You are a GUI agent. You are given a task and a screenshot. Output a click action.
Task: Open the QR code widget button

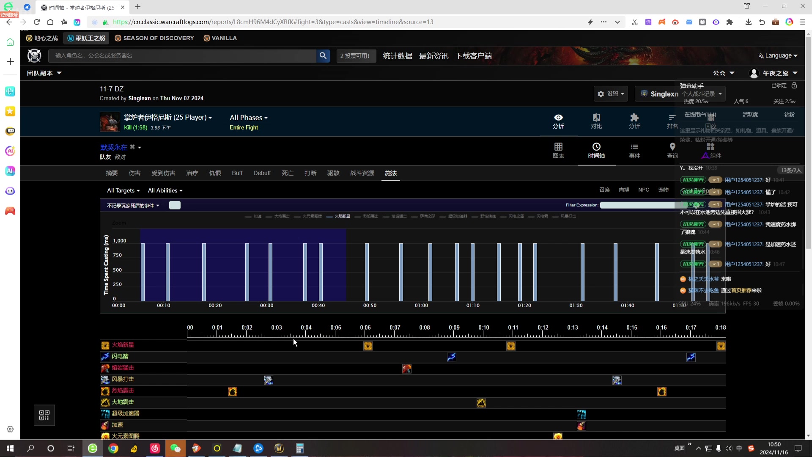point(44,415)
